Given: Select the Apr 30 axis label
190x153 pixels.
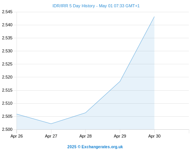Looking at the screenshot, I should pyautogui.click(x=154, y=136).
